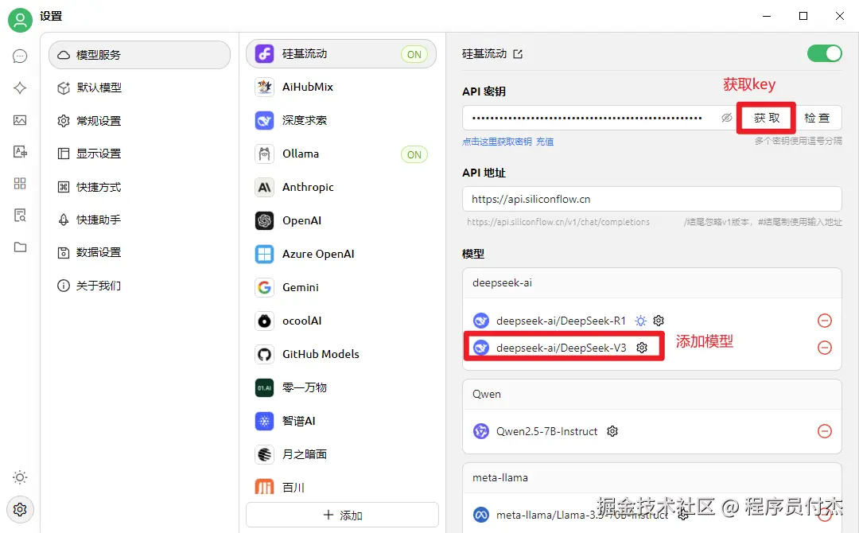Image resolution: width=859 pixels, height=533 pixels.
Task: Click the green user avatar icon
Action: click(20, 20)
